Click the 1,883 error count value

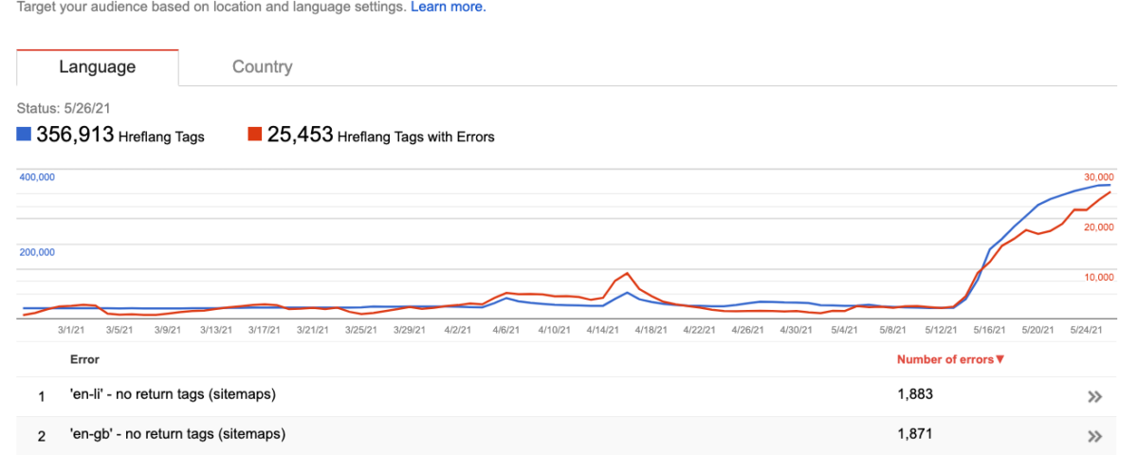pyautogui.click(x=915, y=394)
